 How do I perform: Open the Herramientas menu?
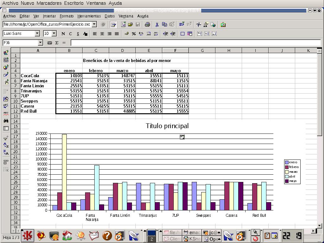pos(89,16)
